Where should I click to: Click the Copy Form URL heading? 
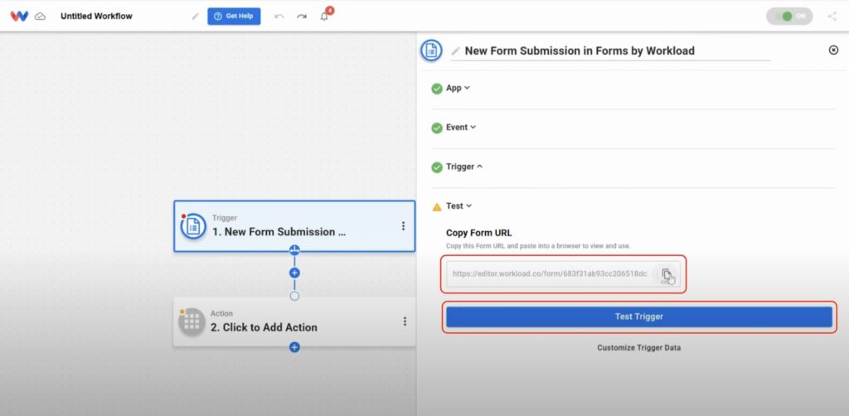tap(479, 233)
